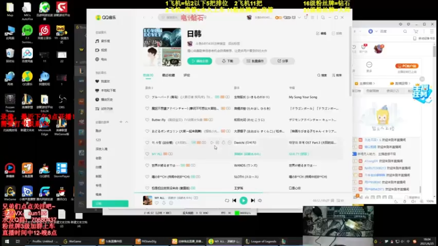Image resolution: width=438 pixels, height=246 pixels.
Task: Open the Windows Start menu
Action: point(7,241)
